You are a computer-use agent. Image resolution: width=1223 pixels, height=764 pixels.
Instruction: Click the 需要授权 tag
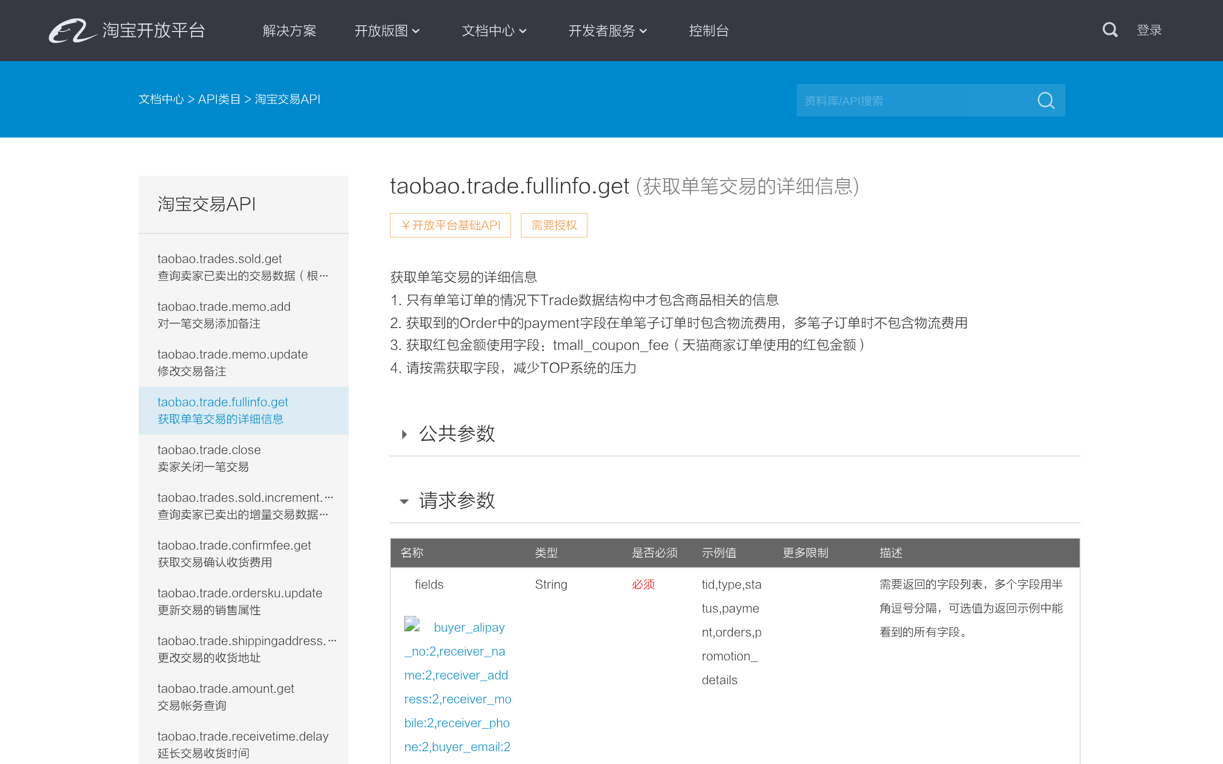(554, 225)
